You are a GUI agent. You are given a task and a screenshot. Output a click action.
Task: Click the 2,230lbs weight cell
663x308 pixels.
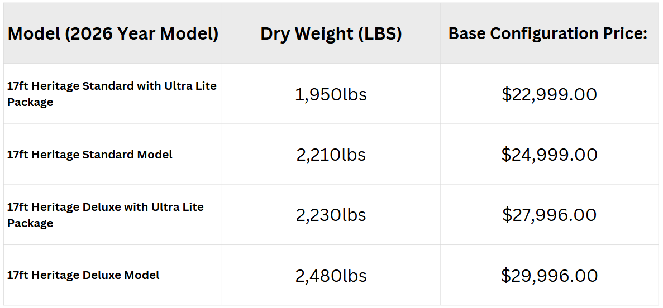[331, 215]
